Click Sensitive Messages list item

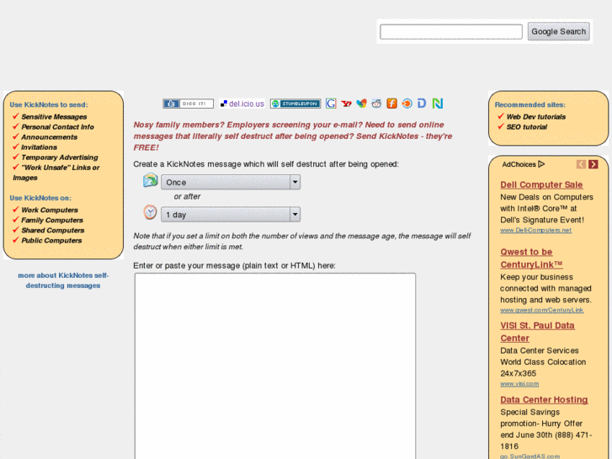(54, 117)
